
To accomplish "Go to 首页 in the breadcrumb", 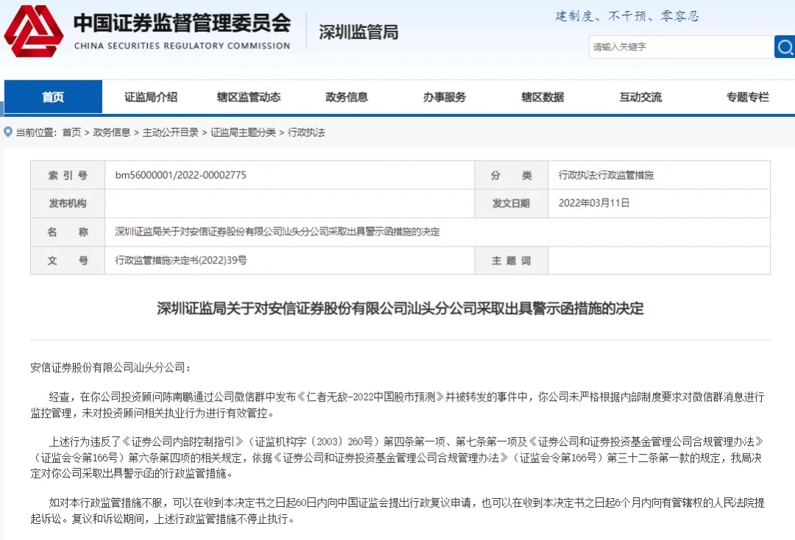I will pos(71,132).
